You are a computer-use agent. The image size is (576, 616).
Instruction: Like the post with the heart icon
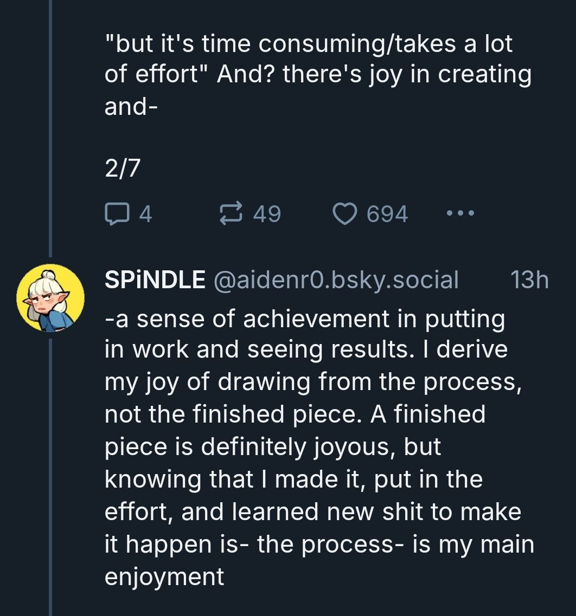click(343, 215)
